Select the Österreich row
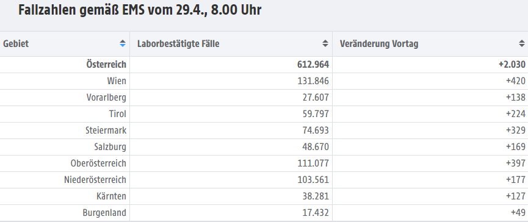This screenshot has height=222, width=528. (x=264, y=65)
